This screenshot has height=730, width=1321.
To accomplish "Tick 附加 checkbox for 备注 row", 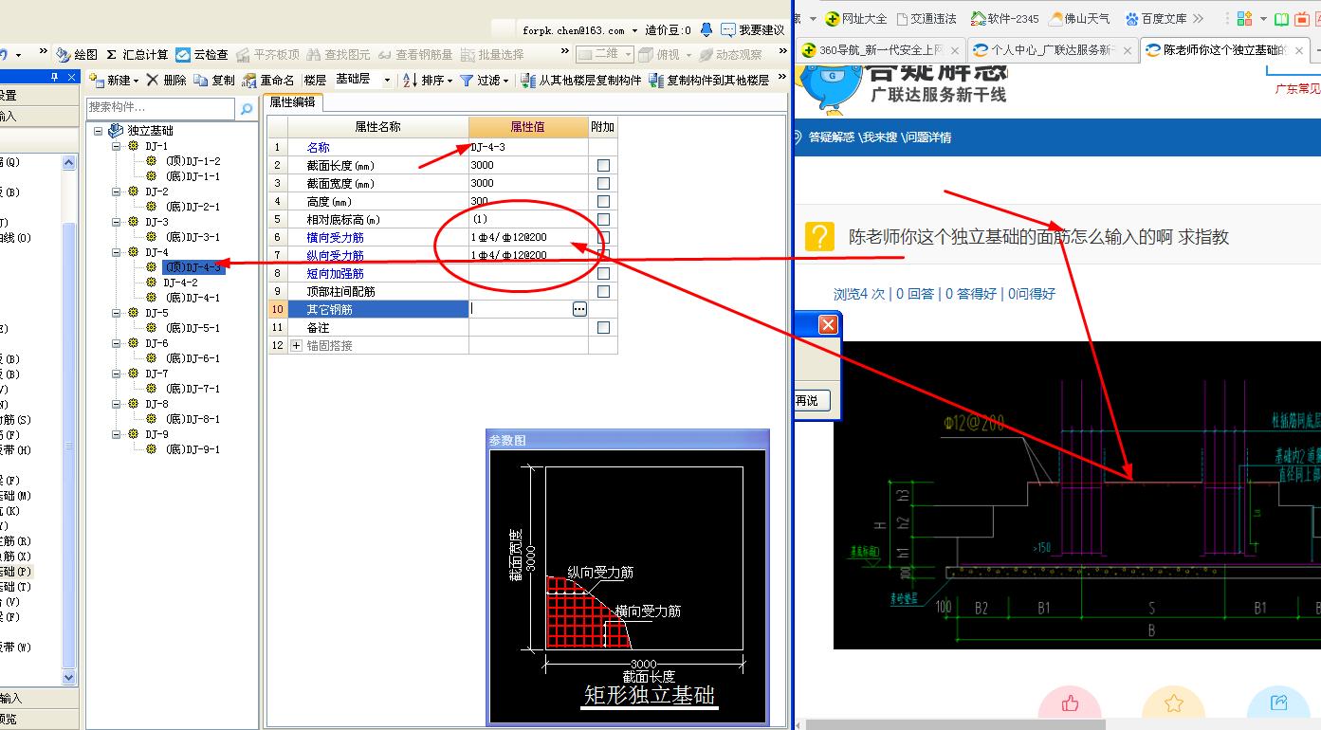I will coord(603,327).
